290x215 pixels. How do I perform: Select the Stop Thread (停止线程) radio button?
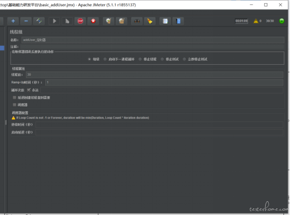(140, 59)
